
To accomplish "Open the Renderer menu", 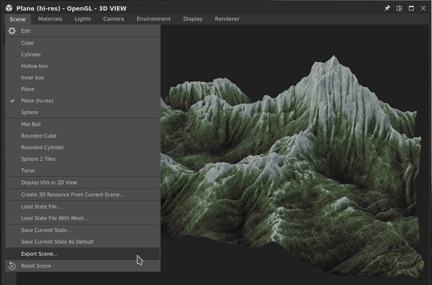I will (227, 19).
